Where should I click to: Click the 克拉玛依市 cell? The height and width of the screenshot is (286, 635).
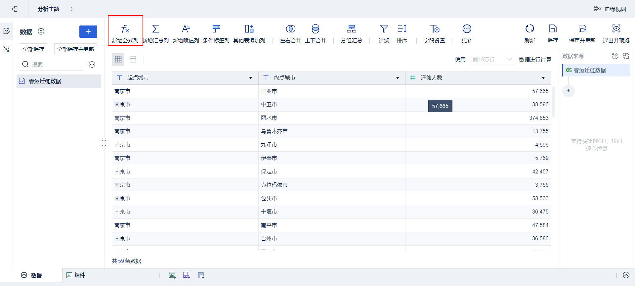click(x=332, y=185)
